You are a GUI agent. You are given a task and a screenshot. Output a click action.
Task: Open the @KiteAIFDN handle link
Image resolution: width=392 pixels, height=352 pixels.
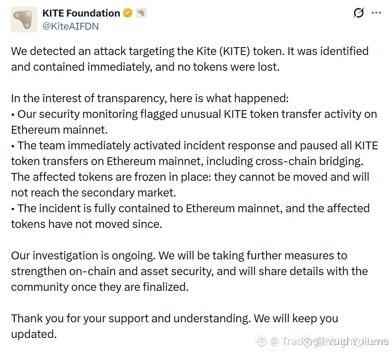[x=71, y=26]
